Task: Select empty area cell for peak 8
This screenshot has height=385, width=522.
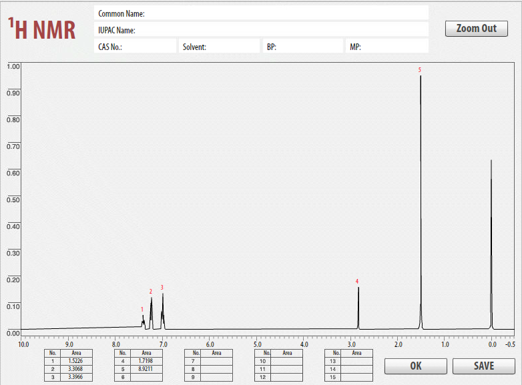Action: pyautogui.click(x=216, y=369)
